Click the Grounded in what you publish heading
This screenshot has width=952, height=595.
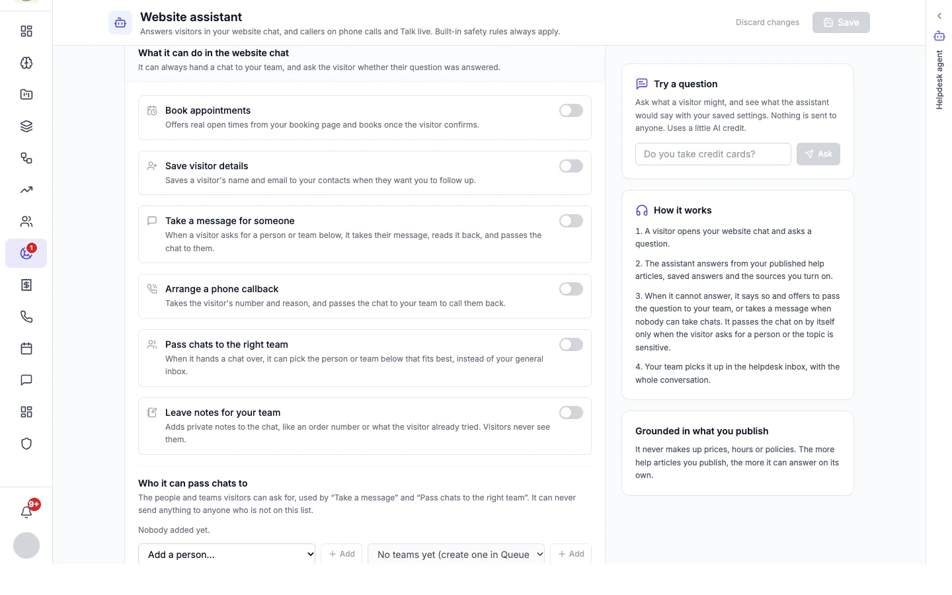click(x=702, y=431)
